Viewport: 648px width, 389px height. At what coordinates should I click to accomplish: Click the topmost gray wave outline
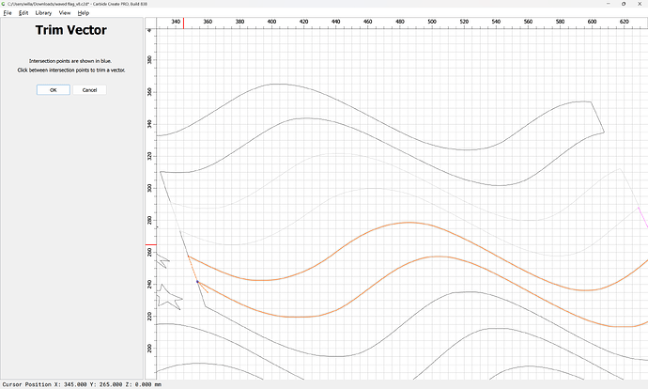(x=272, y=85)
